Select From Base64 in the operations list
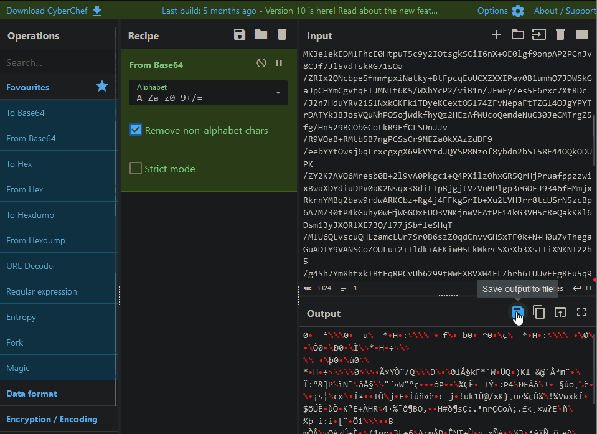 tap(59, 138)
